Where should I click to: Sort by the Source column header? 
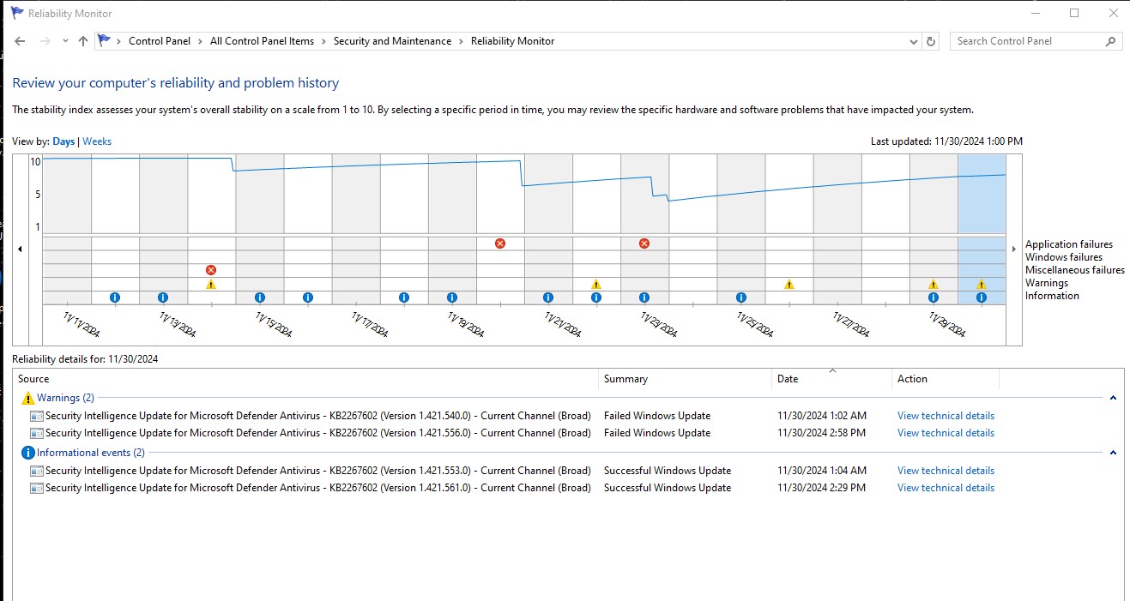pyautogui.click(x=306, y=379)
